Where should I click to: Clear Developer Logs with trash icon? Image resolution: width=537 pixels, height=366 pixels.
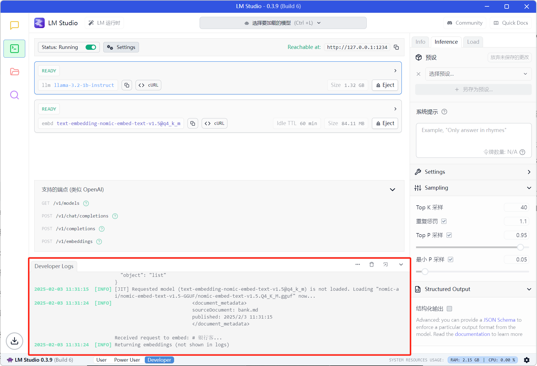[x=372, y=264]
